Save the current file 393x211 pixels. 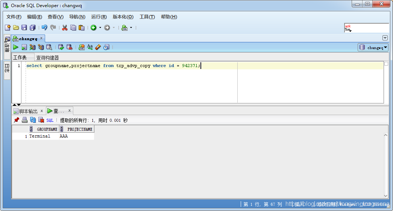[24, 28]
